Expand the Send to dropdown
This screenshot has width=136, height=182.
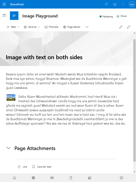(x=32, y=27)
